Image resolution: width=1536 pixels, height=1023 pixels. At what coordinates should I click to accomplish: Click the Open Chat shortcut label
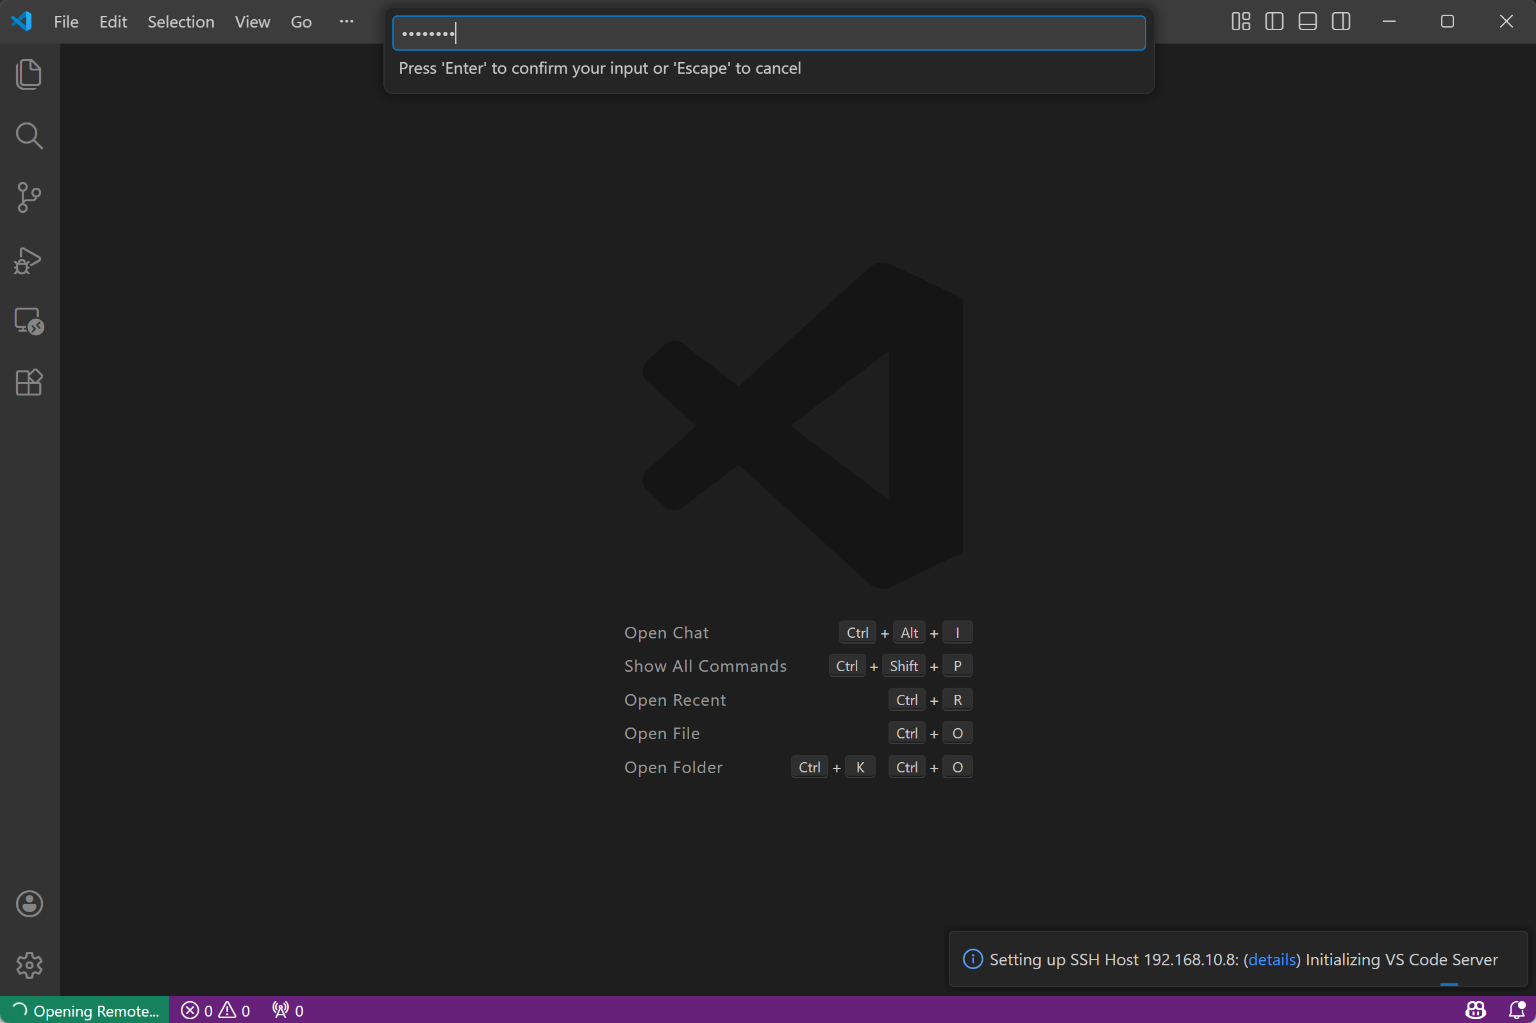(666, 632)
